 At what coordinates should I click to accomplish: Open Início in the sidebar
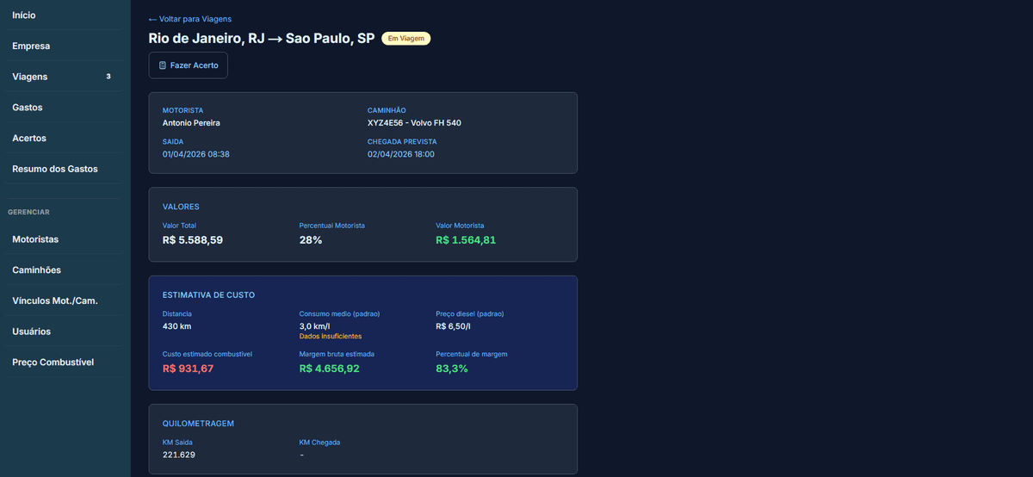pyautogui.click(x=24, y=15)
